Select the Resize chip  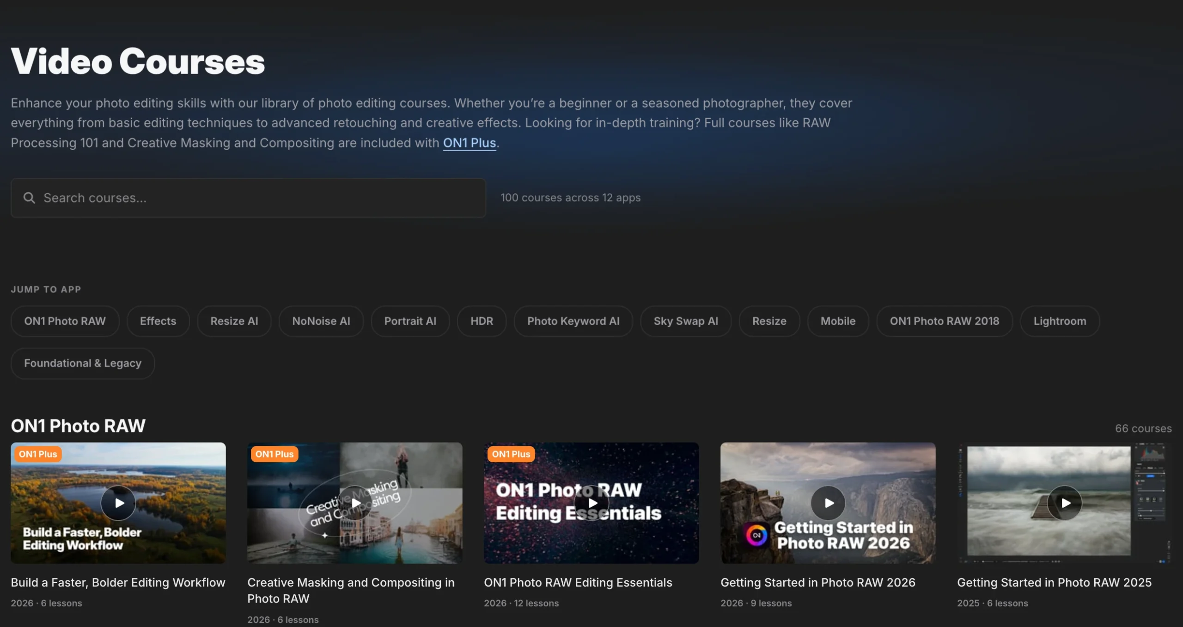pos(769,321)
